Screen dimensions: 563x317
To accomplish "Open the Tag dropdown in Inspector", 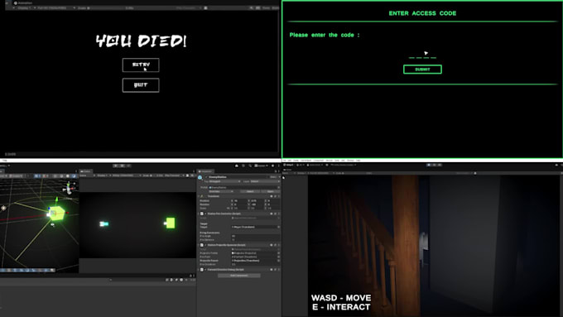I will [224, 181].
